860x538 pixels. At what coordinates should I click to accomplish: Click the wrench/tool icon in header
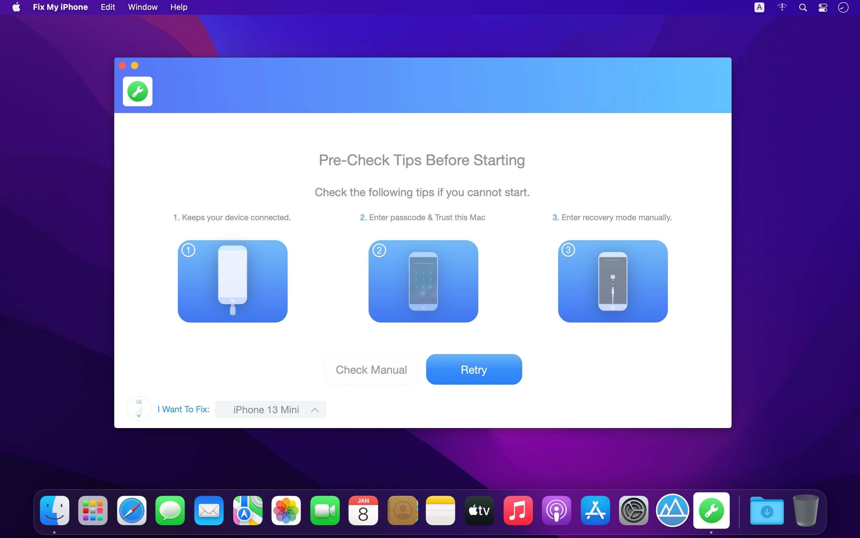click(x=138, y=91)
